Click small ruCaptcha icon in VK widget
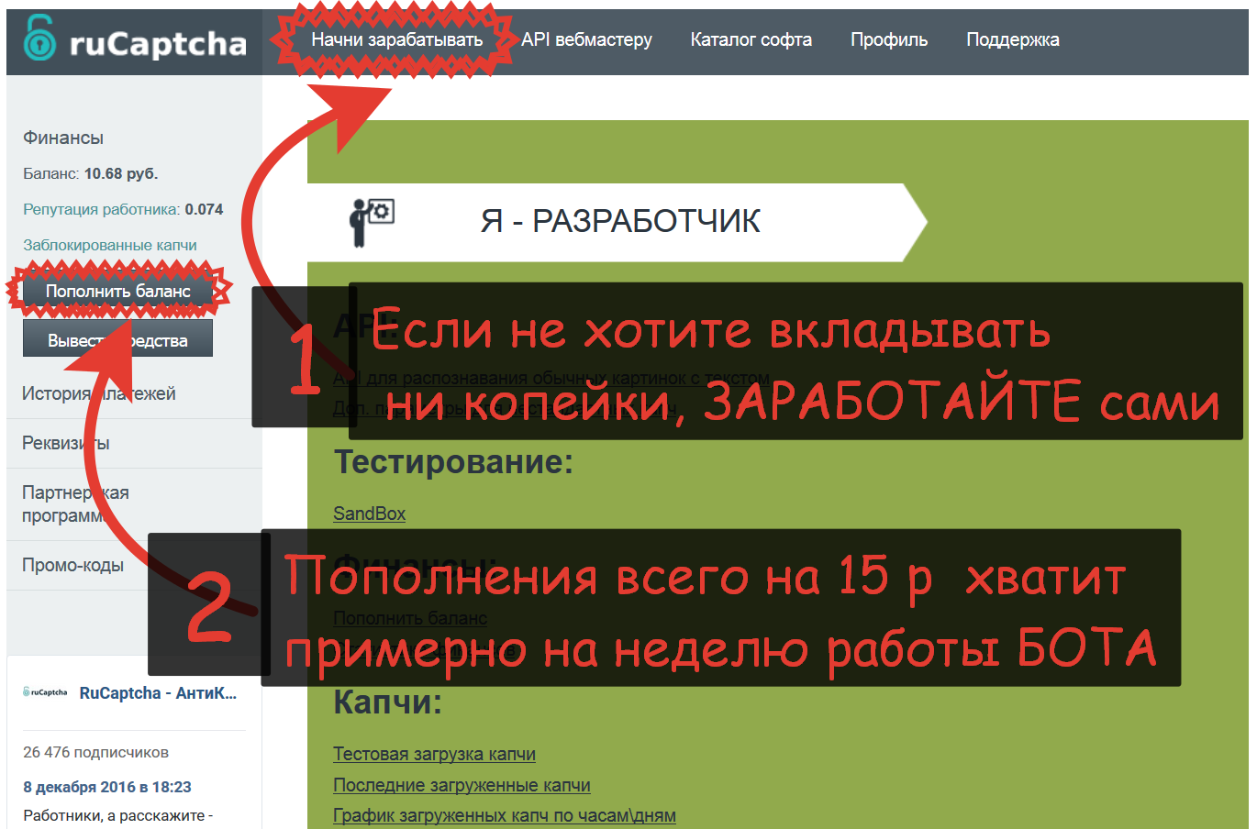 tap(45, 692)
